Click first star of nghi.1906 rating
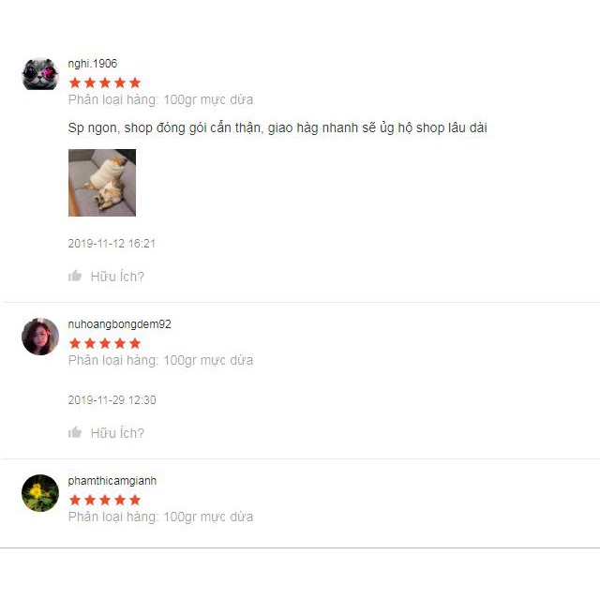This screenshot has width=600, height=600. [75, 82]
